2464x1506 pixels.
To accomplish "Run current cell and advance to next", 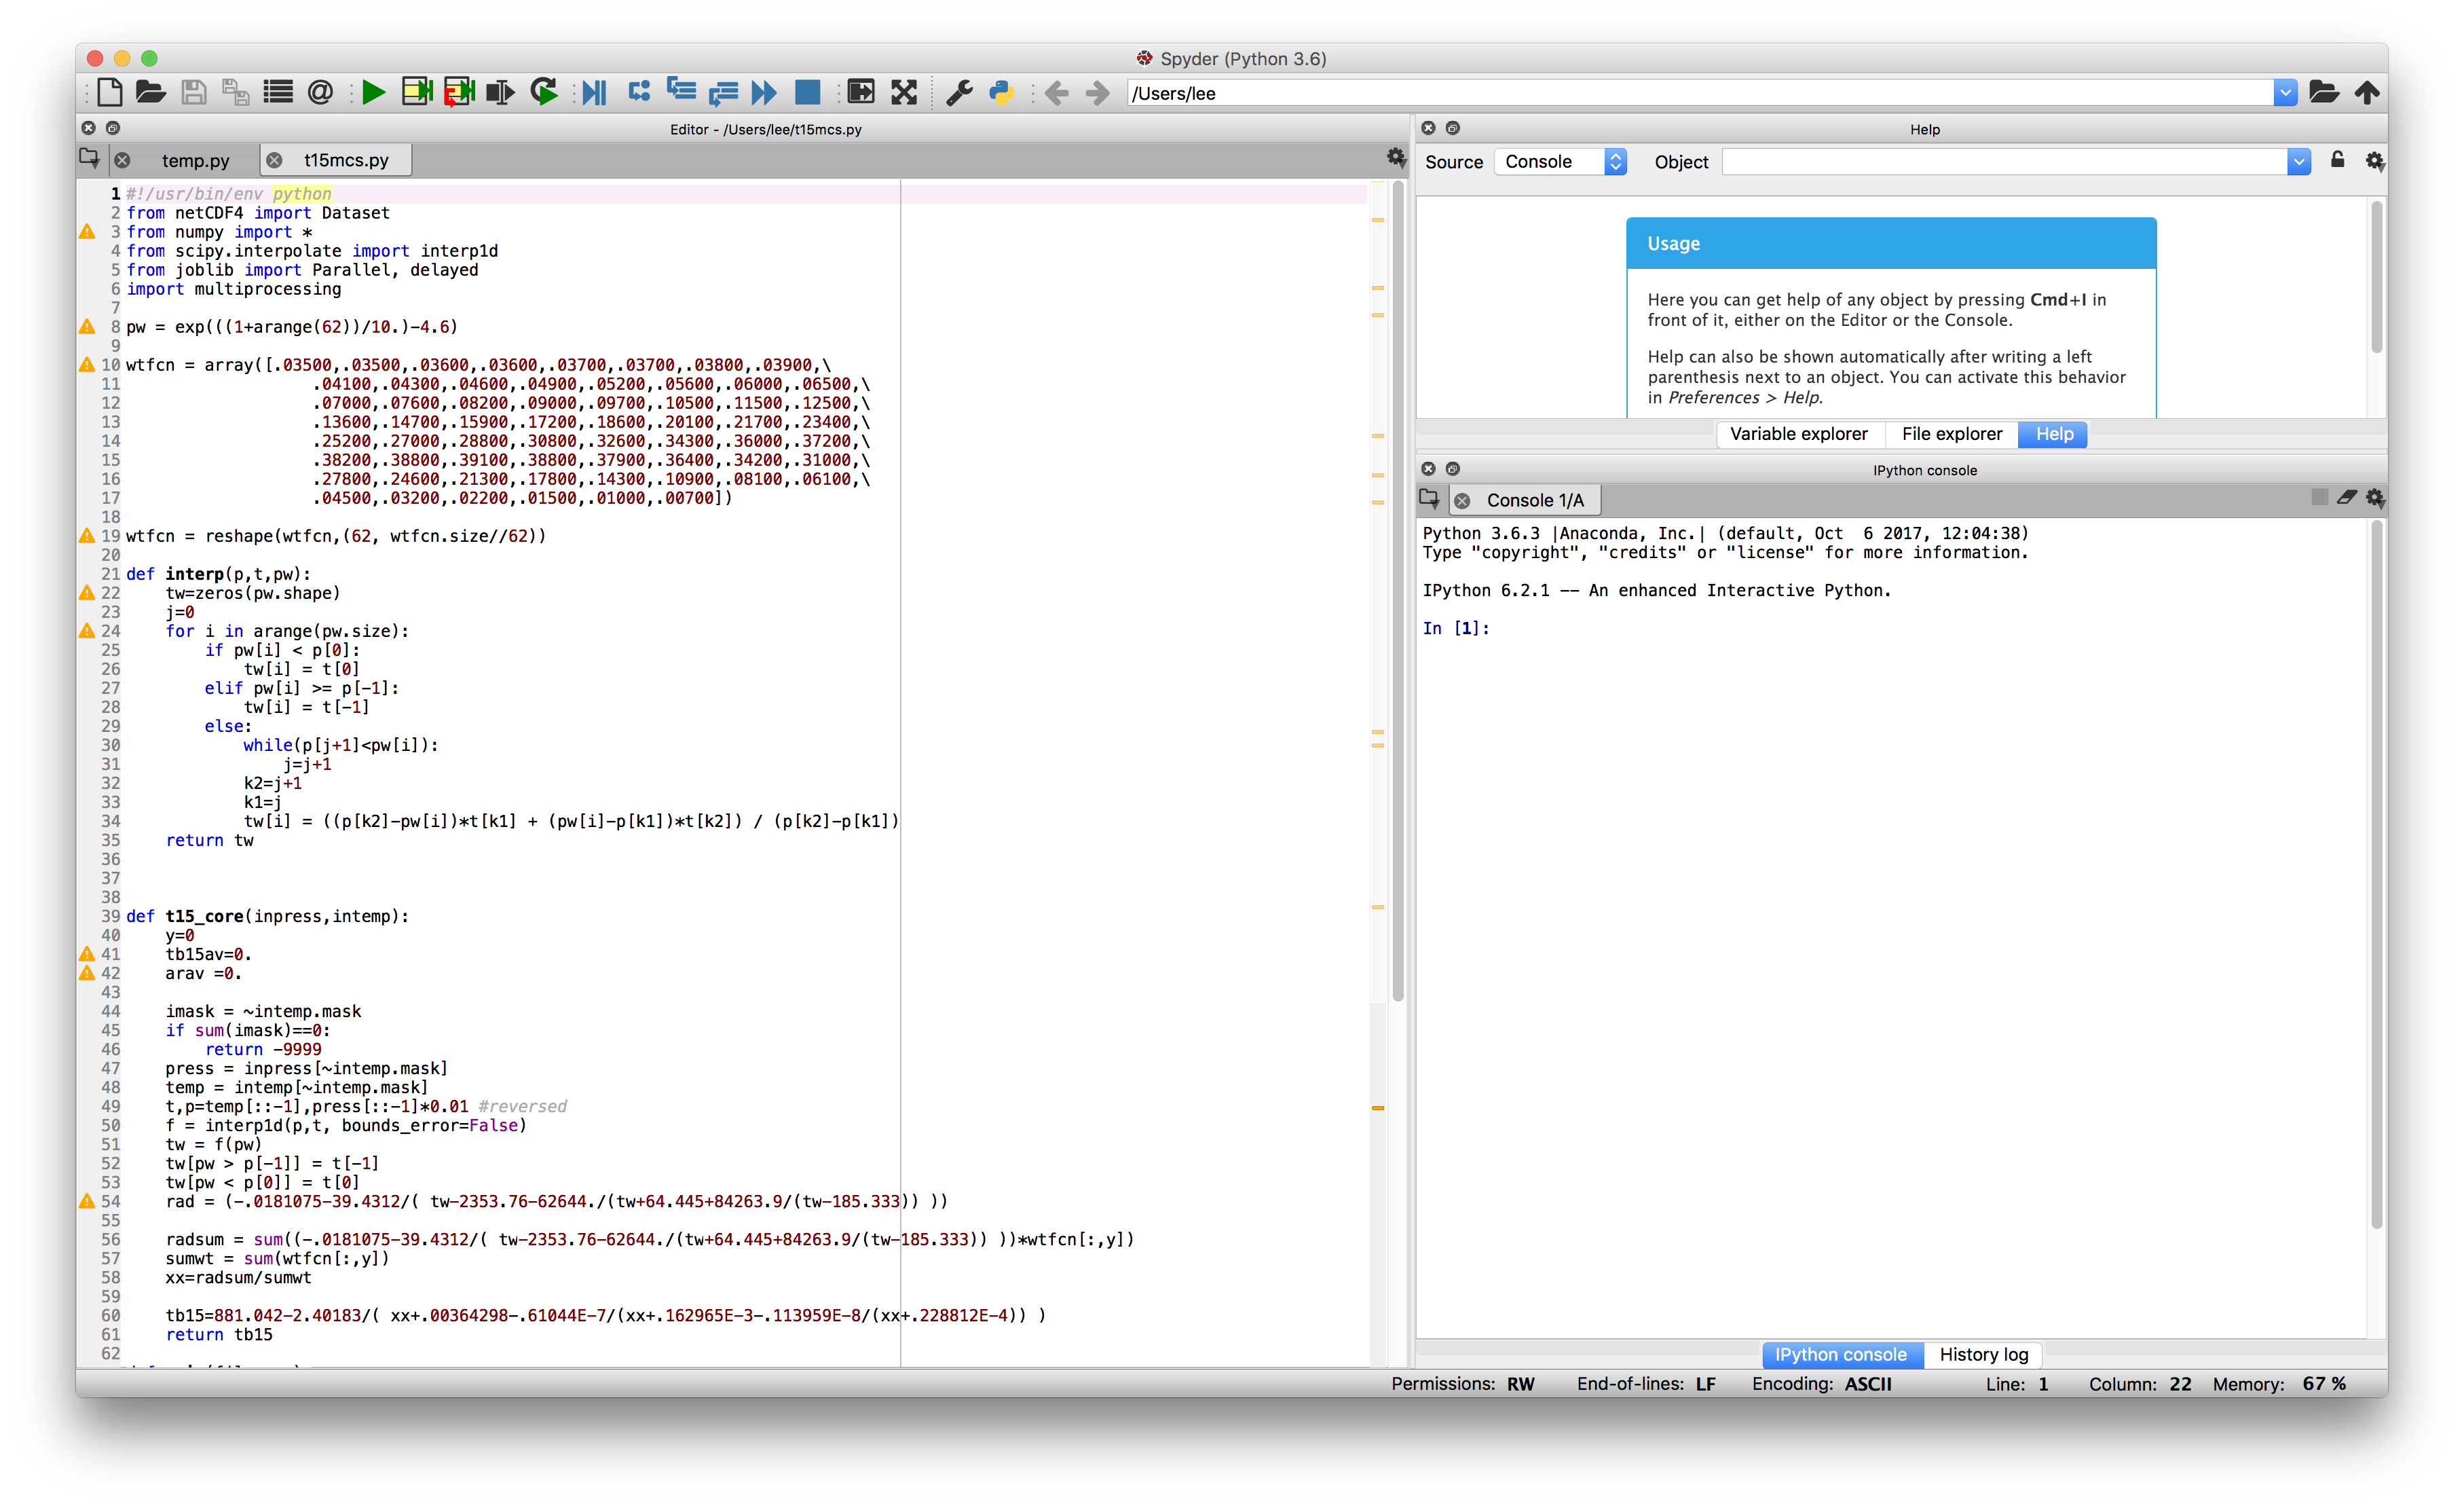I will (x=459, y=93).
